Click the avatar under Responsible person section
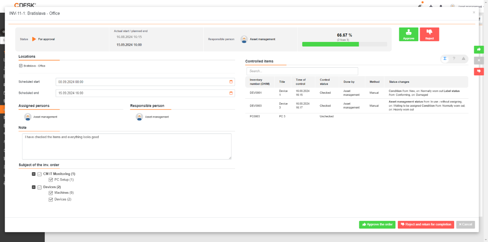This screenshot has width=488, height=242. [x=139, y=117]
